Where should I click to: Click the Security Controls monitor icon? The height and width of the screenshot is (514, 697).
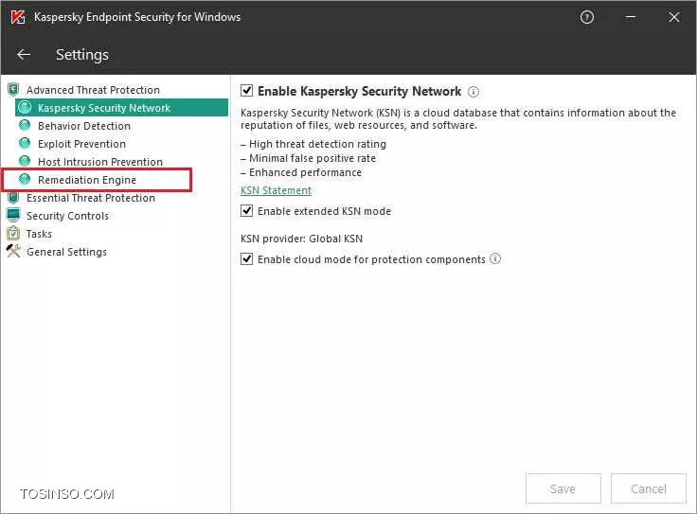[13, 216]
